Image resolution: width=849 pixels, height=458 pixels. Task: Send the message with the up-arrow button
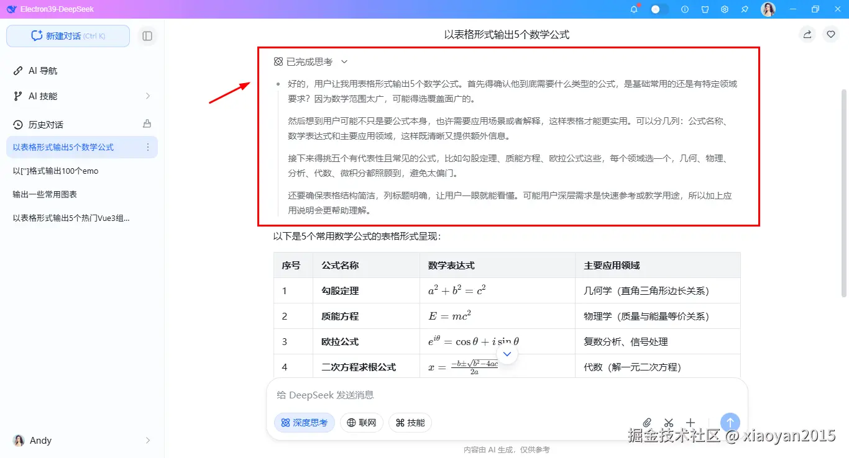click(x=730, y=423)
